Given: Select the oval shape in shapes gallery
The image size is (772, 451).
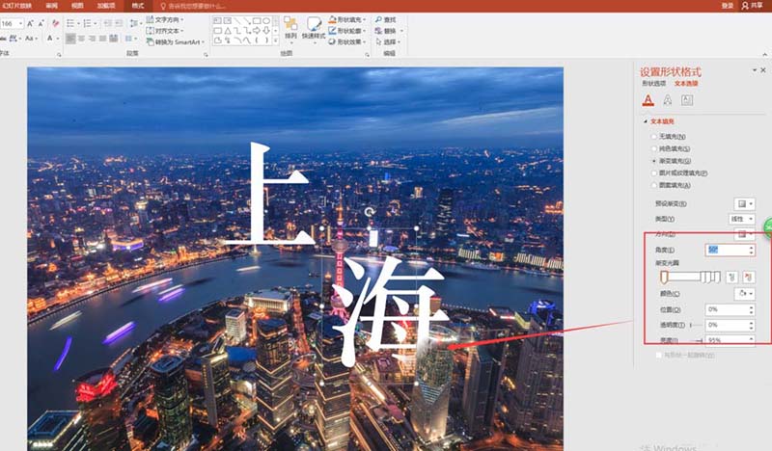Looking at the screenshot, I should tap(266, 20).
